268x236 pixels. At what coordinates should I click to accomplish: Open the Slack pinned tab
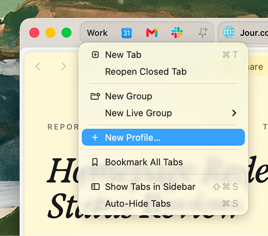(177, 32)
